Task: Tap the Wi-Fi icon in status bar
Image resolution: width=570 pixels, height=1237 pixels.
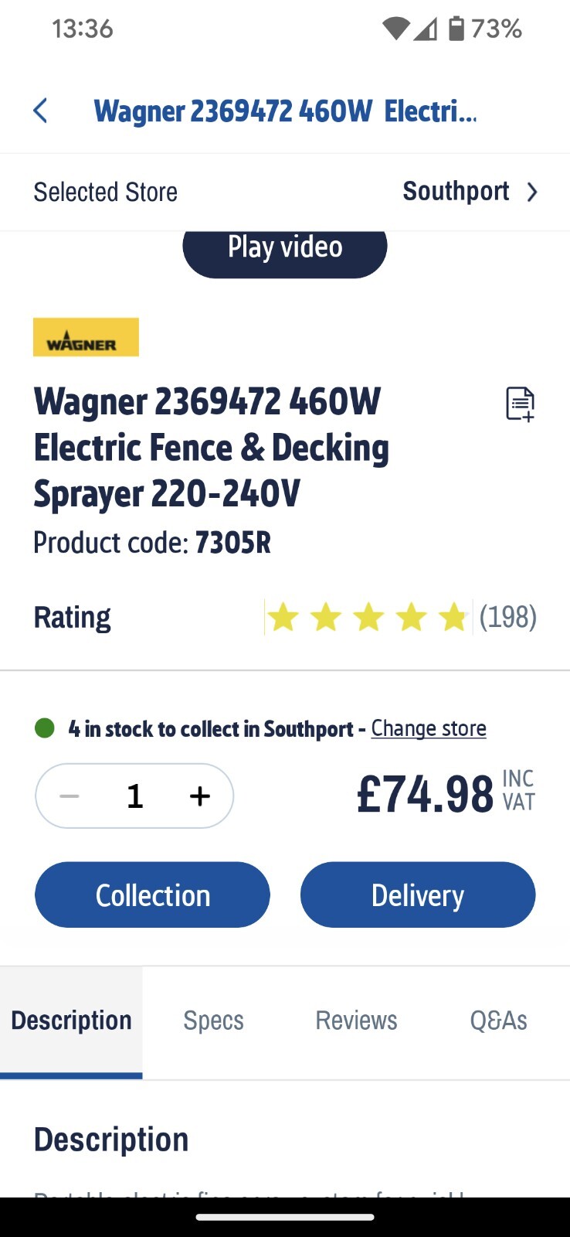Action: click(x=395, y=28)
